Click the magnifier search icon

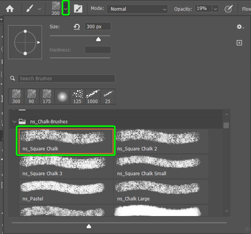tap(13, 78)
